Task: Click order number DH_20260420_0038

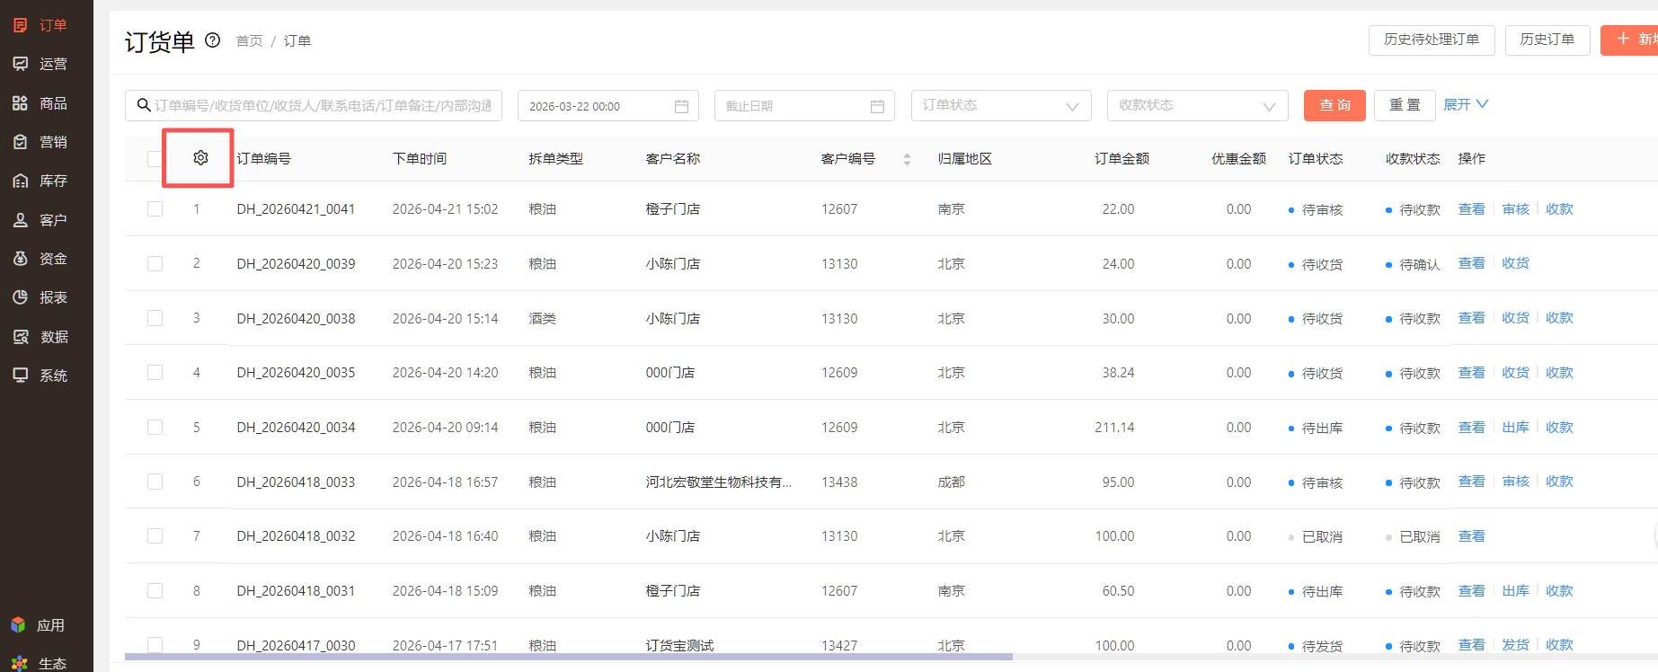Action: 296,318
